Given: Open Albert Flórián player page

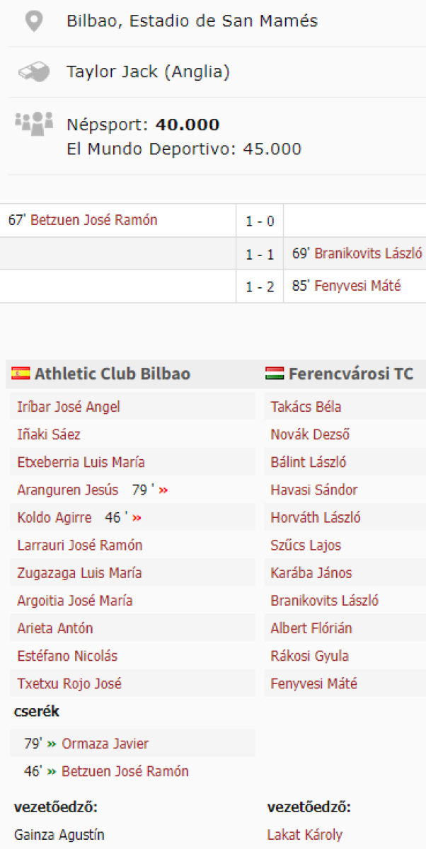Looking at the screenshot, I should (x=311, y=628).
